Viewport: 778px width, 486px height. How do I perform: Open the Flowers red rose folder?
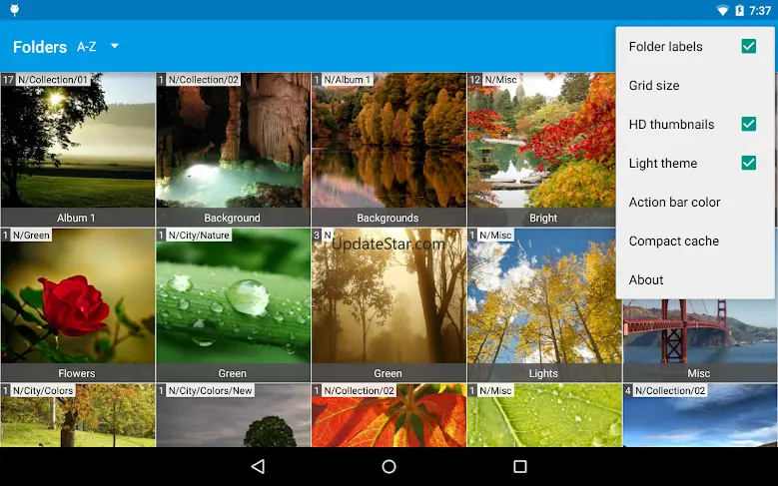click(78, 305)
